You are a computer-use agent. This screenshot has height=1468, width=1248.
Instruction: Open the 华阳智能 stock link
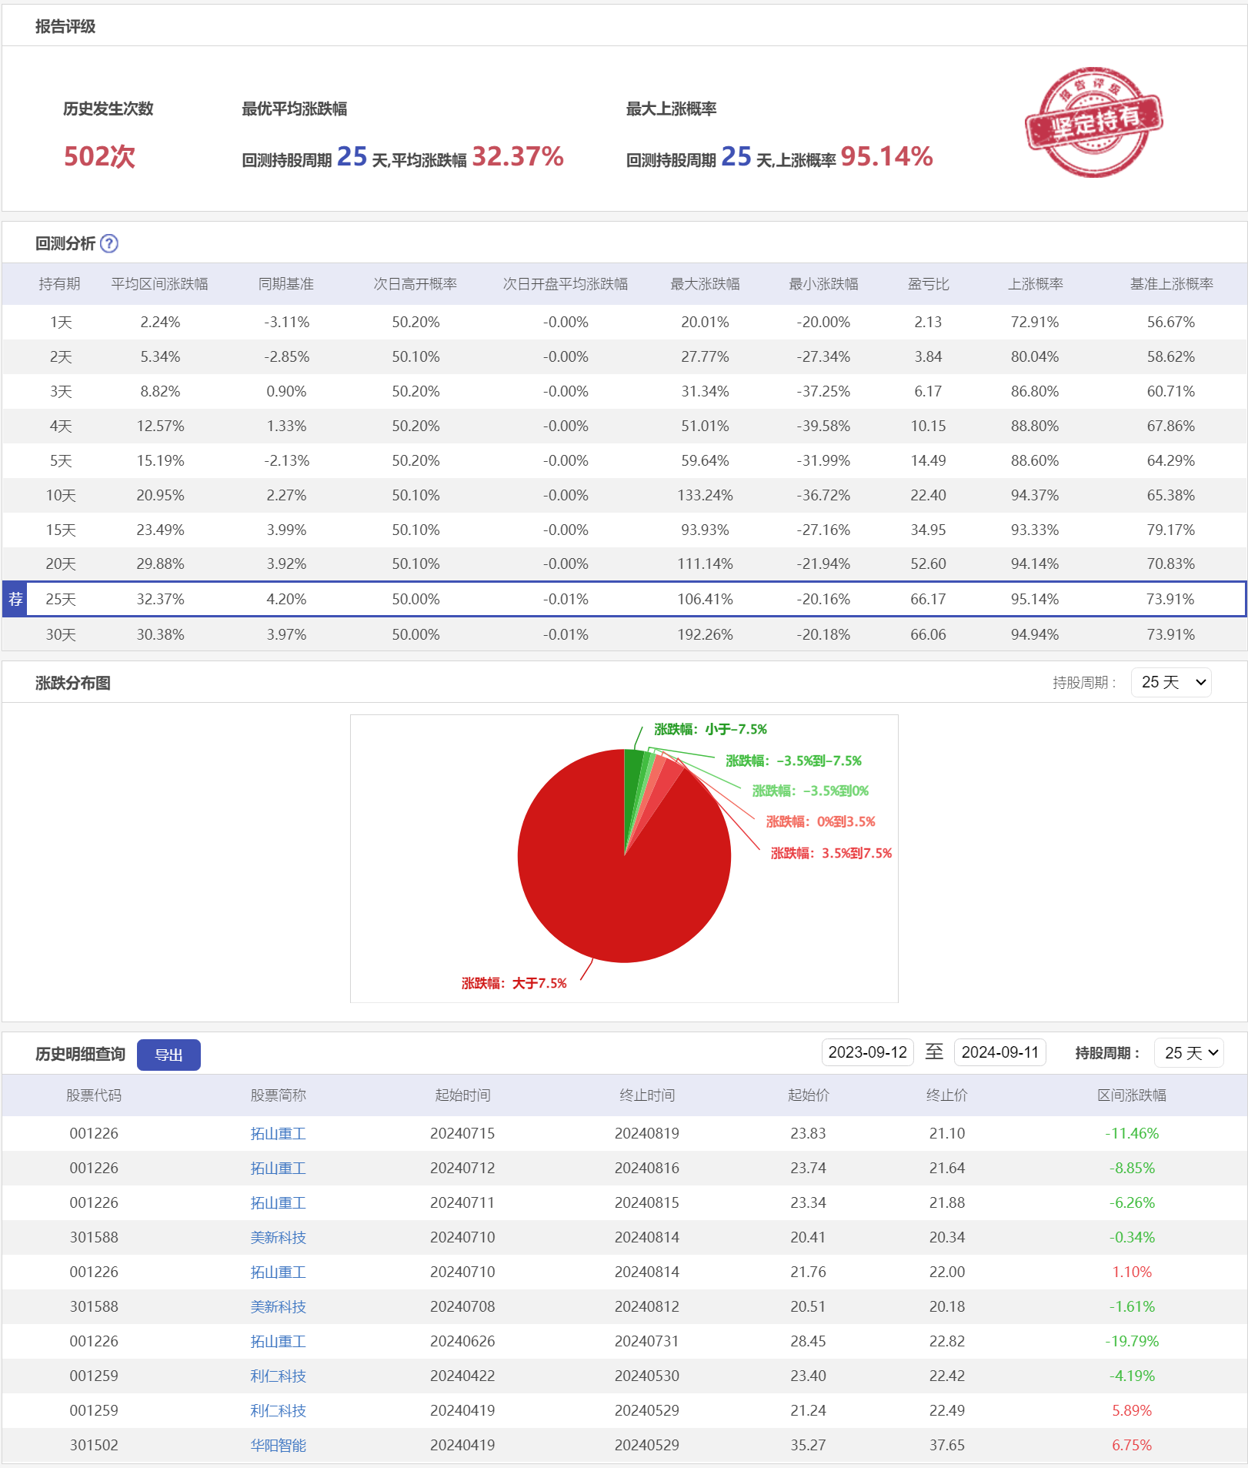point(278,1446)
